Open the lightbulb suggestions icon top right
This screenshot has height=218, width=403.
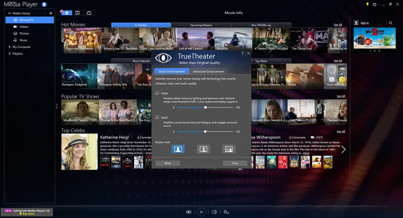(x=367, y=4)
